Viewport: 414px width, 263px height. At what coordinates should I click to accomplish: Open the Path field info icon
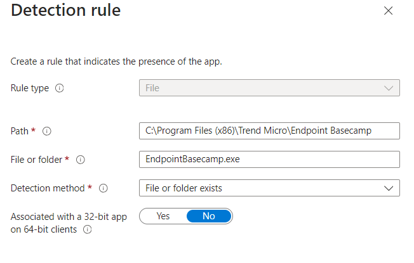[x=47, y=131]
